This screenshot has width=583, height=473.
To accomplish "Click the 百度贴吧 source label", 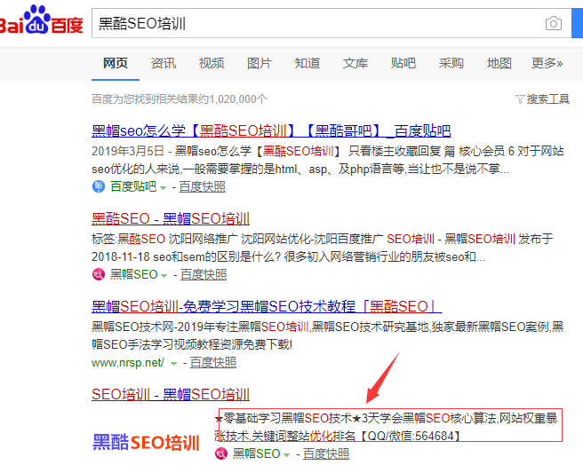I will coord(133,186).
